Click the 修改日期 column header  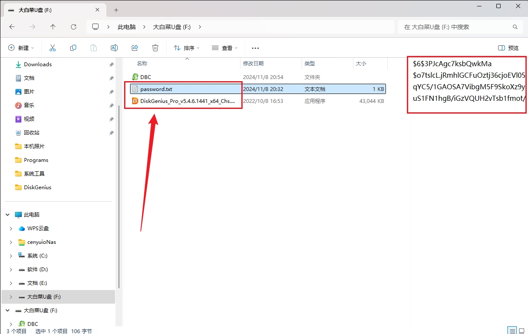pyautogui.click(x=253, y=64)
